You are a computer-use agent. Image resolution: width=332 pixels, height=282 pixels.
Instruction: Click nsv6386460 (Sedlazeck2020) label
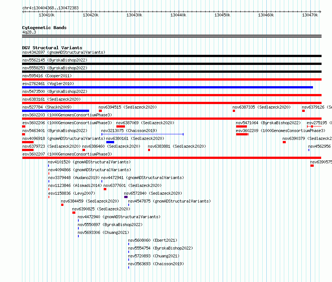[x=111, y=146]
